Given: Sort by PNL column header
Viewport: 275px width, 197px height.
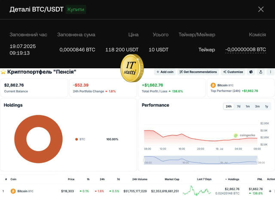Looking at the screenshot, I should (260, 179).
